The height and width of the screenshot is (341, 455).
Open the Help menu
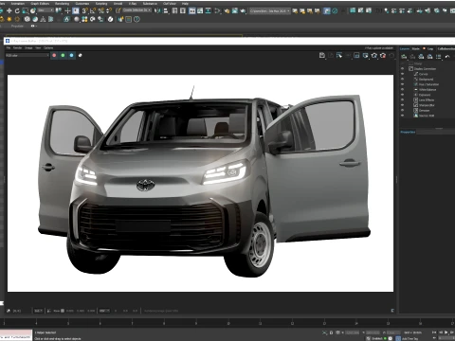click(x=185, y=4)
